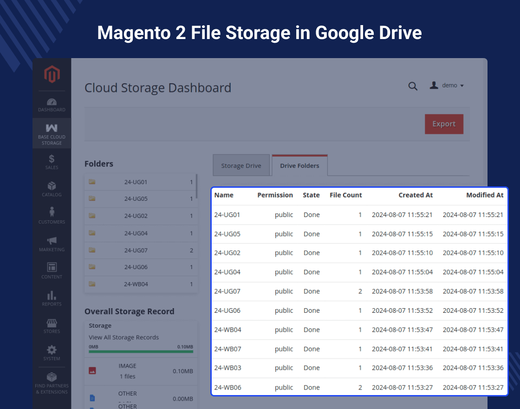Click the Folders list scrollbar

(x=197, y=186)
